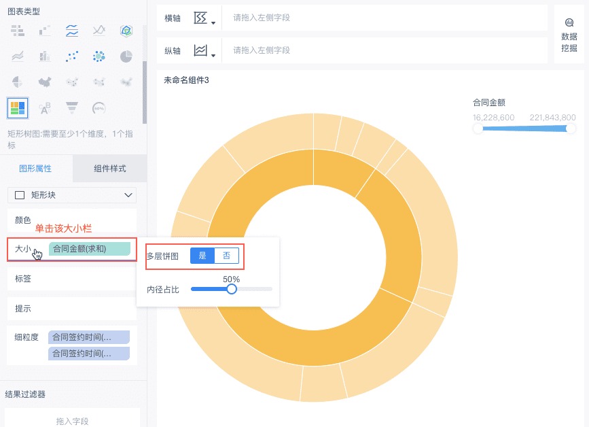Click the 内径占比 slider handle
The width and height of the screenshot is (589, 427).
click(232, 289)
